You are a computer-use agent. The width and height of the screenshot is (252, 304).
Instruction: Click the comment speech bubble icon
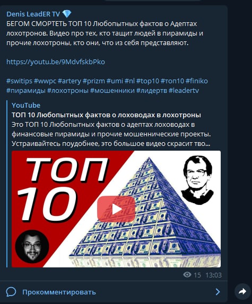[11, 292]
